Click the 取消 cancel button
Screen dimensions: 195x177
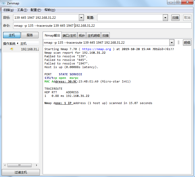coord(187,18)
